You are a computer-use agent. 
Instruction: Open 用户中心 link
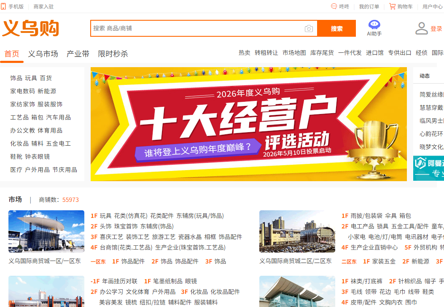pyautogui.click(x=432, y=6)
